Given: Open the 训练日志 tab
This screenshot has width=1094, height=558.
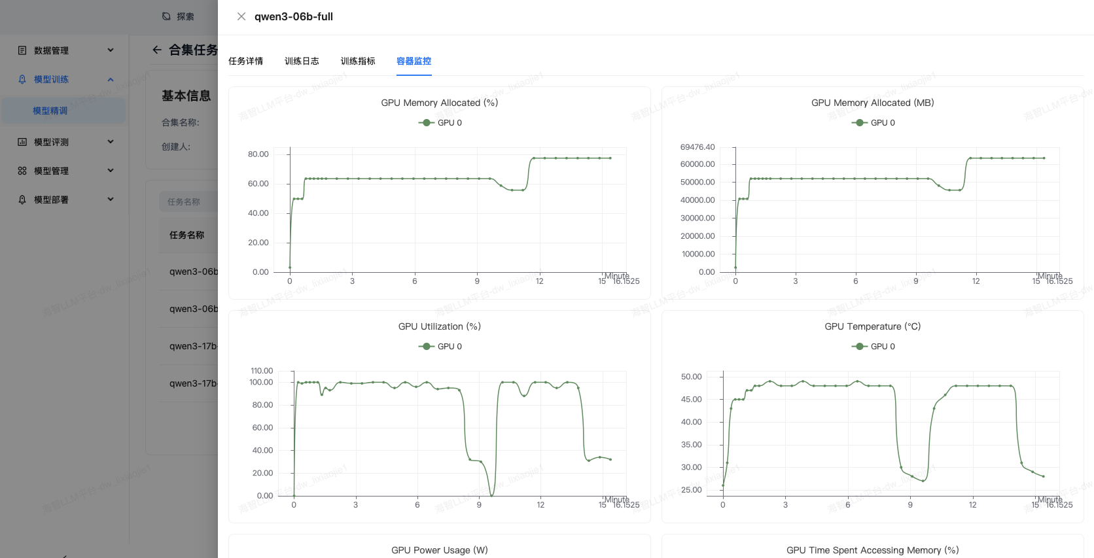Looking at the screenshot, I should [x=302, y=61].
